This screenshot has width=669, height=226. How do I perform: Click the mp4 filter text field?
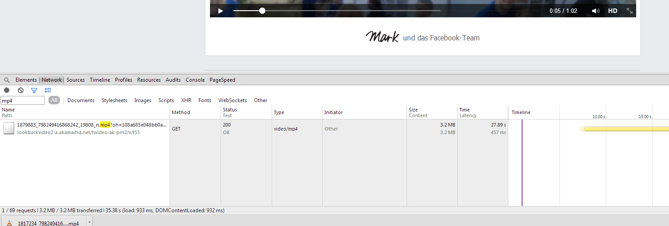[x=23, y=101]
